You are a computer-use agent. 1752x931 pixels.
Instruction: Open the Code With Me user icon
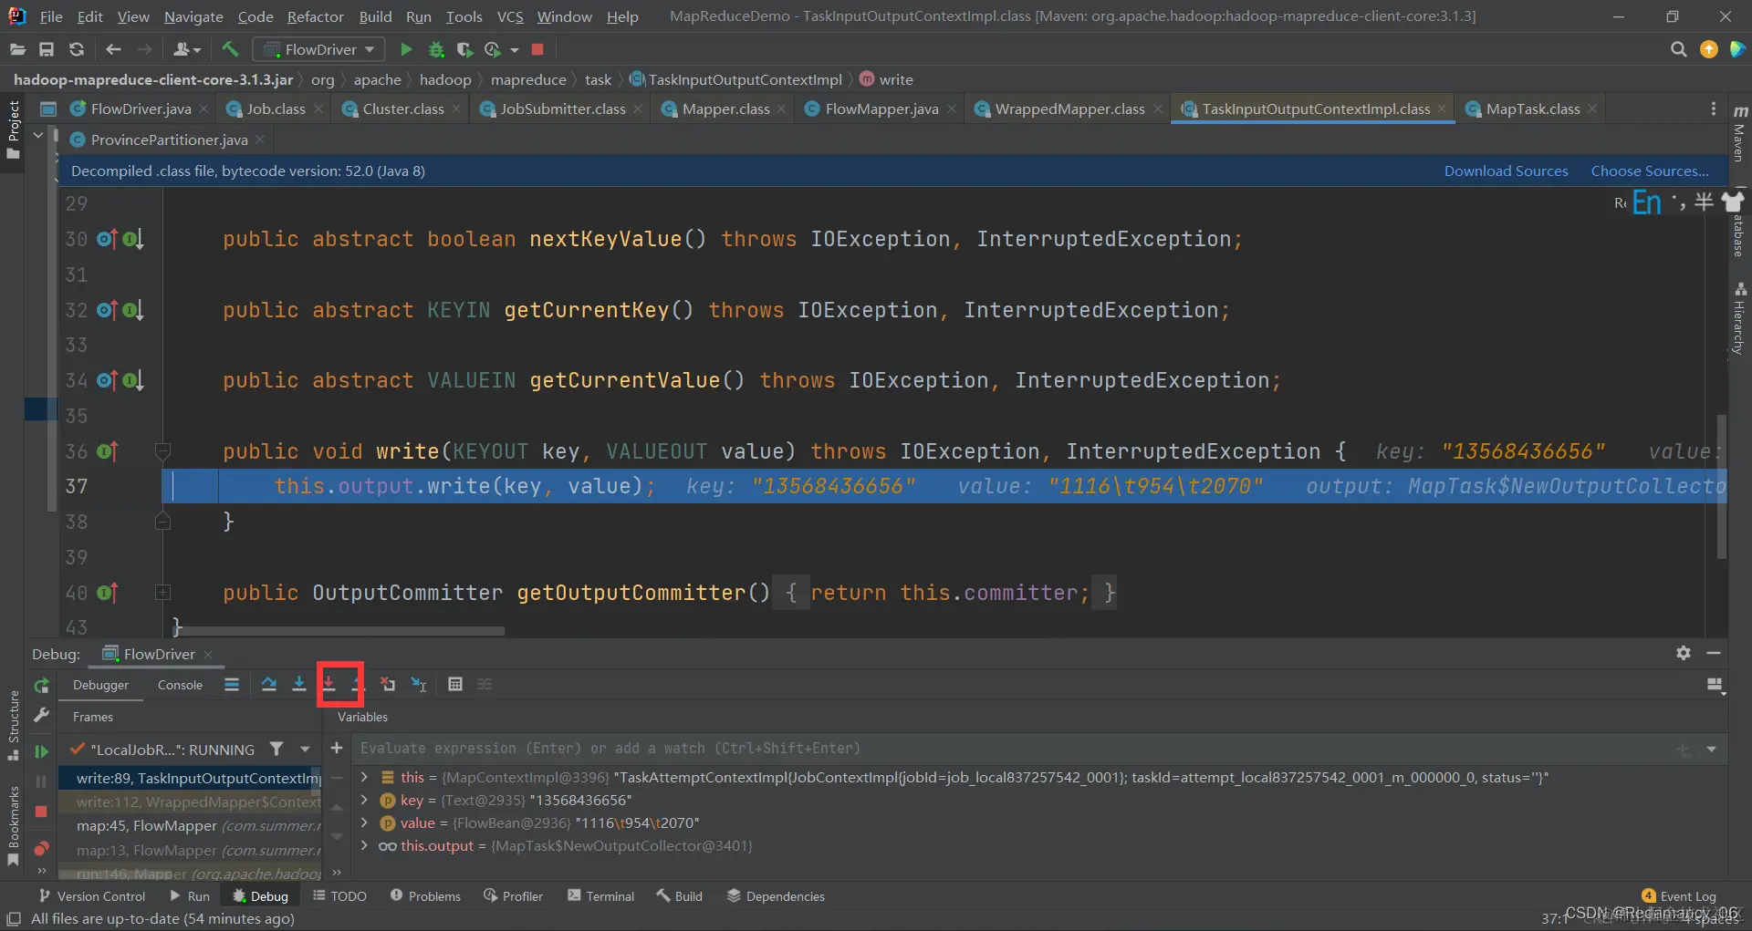point(186,49)
